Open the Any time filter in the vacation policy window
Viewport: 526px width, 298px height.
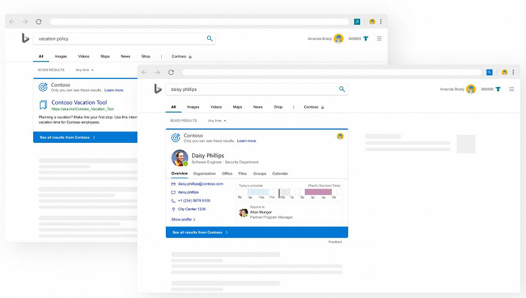click(84, 70)
